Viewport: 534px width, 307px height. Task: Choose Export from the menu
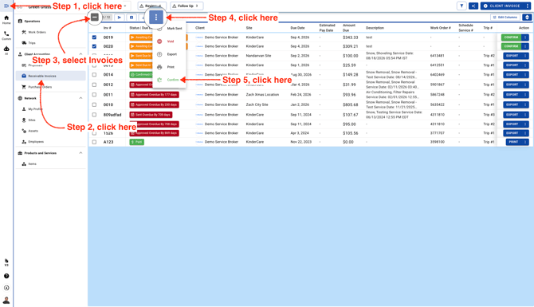[x=170, y=54]
